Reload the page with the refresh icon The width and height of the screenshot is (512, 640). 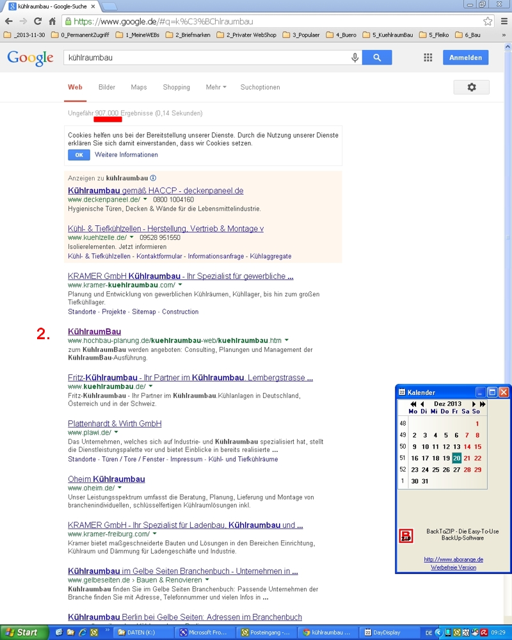(38, 21)
